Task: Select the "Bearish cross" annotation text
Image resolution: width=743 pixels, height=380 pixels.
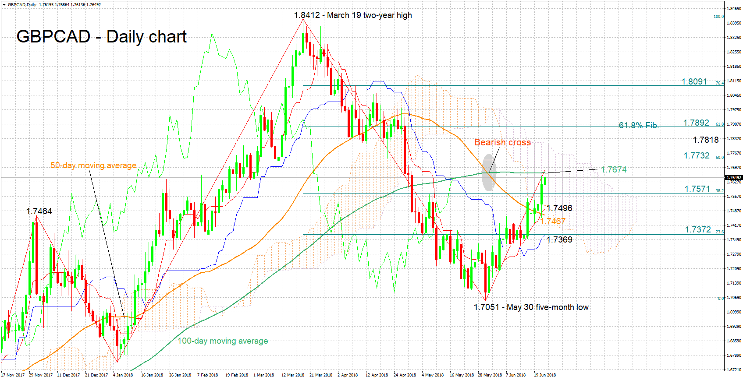Action: pos(502,143)
